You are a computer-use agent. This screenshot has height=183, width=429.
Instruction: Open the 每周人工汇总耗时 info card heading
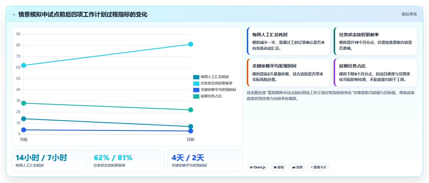point(270,35)
